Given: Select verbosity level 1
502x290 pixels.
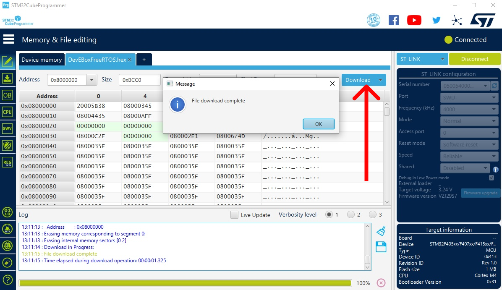Looking at the screenshot, I should point(329,214).
